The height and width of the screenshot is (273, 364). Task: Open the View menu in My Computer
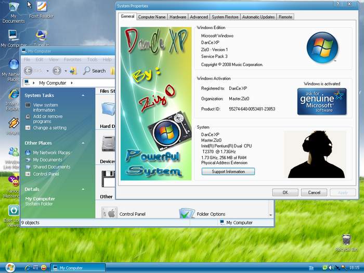pyautogui.click(x=54, y=59)
